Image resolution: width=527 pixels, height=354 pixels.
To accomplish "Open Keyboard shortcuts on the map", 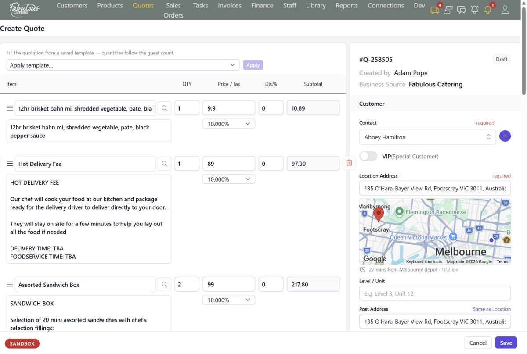I will (x=424, y=261).
